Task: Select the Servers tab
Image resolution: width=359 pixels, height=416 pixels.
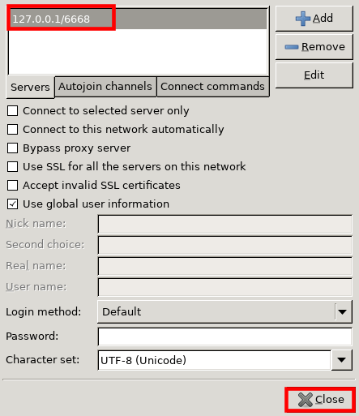Action: (30, 87)
